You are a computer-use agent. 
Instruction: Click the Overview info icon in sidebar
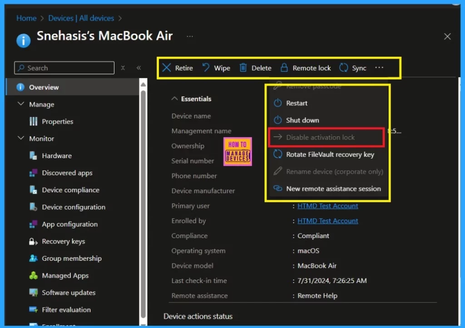pos(20,87)
